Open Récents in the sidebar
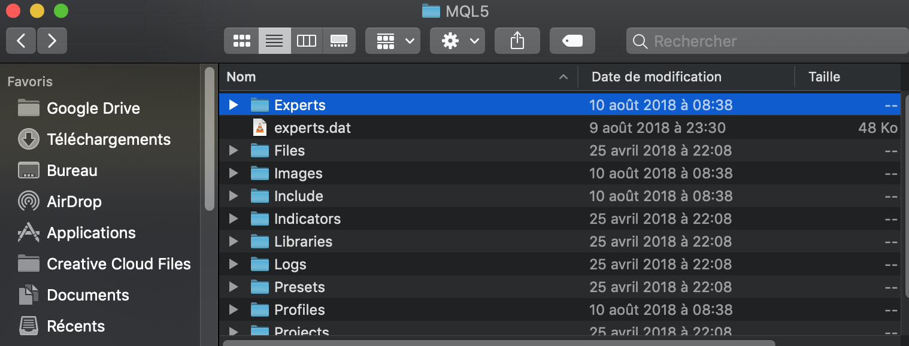Image resolution: width=909 pixels, height=346 pixels. coord(61,326)
